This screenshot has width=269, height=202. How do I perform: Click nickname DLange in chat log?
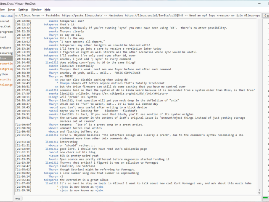point(53,97)
